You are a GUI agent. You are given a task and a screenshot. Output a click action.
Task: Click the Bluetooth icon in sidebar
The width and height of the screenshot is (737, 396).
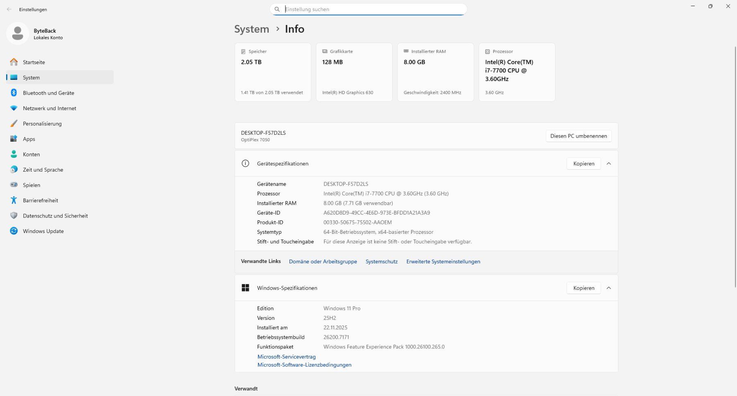pyautogui.click(x=14, y=93)
